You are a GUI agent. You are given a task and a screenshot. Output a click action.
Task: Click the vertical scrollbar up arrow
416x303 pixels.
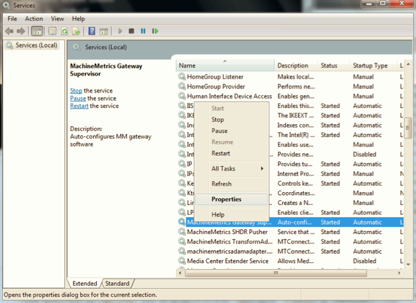pos(408,64)
